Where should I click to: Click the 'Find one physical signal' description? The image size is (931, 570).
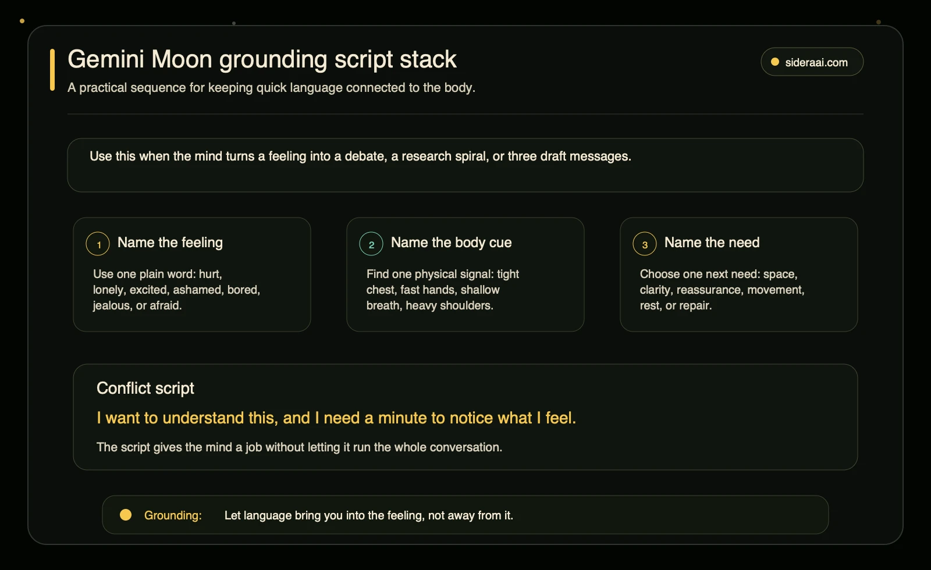(x=443, y=290)
